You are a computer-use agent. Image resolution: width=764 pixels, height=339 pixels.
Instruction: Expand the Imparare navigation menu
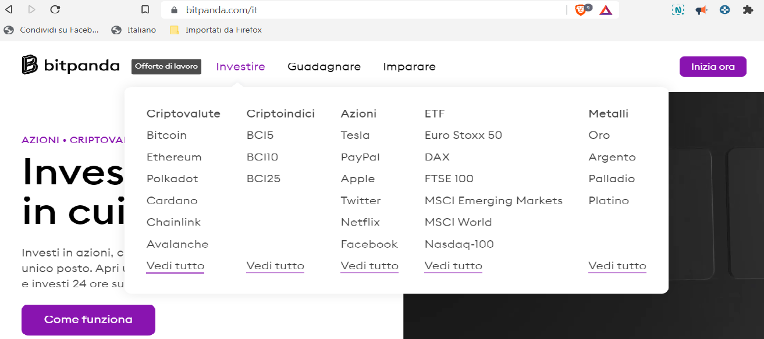(409, 67)
